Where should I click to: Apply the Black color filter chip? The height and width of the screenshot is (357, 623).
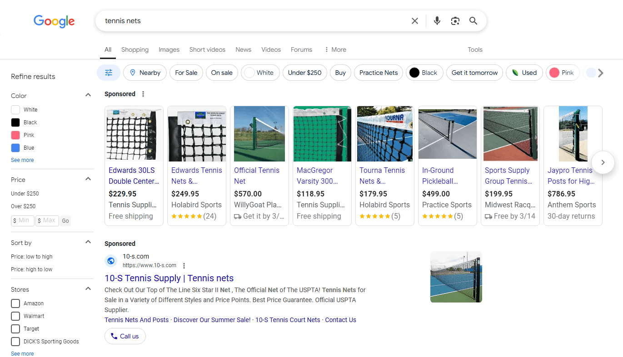[424, 73]
